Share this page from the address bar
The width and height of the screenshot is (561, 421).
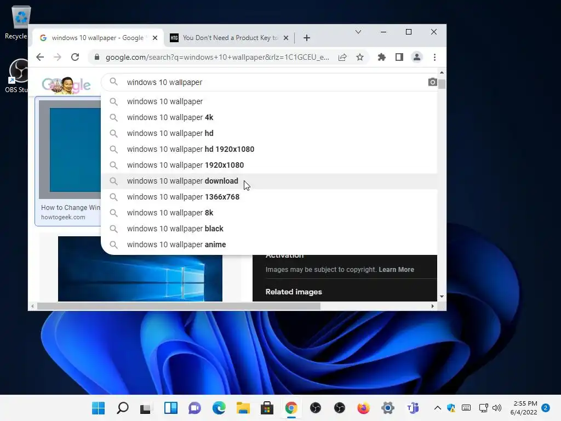click(342, 57)
